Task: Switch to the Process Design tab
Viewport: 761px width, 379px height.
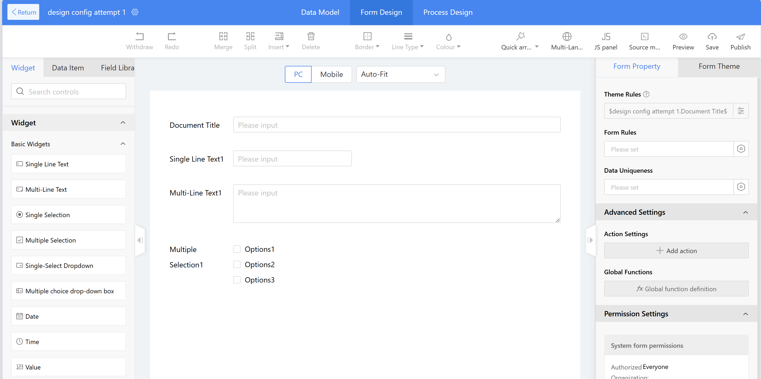Action: (448, 12)
